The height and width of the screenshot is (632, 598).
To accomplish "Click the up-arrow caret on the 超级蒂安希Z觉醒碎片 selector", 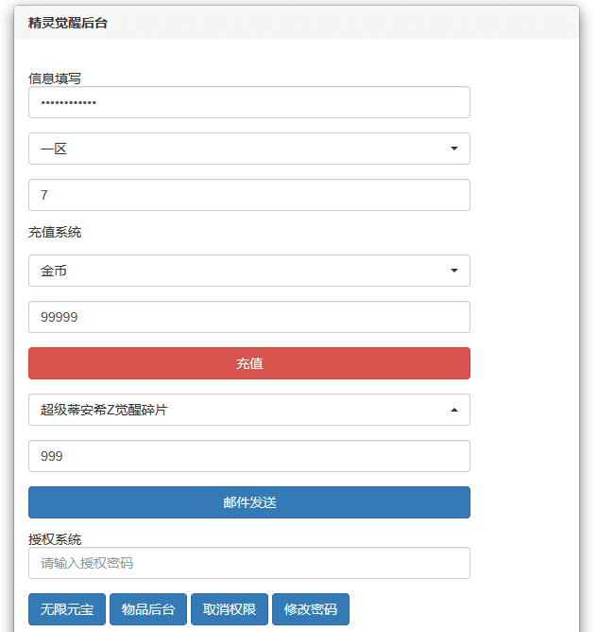I will pyautogui.click(x=453, y=410).
